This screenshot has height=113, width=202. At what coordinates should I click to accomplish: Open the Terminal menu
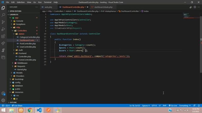pyautogui.click(x=47, y=2)
